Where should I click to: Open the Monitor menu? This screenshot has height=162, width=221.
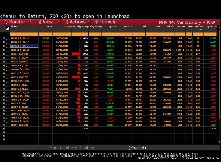pos(15,22)
